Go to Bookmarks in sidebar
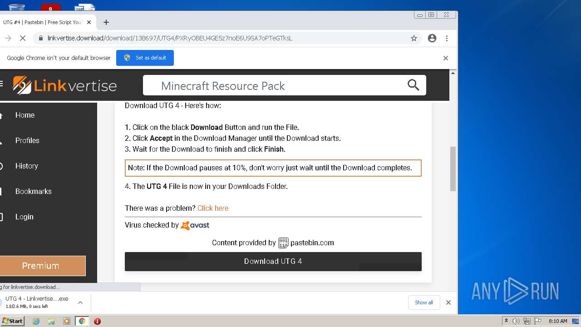The height and width of the screenshot is (327, 581). click(x=33, y=192)
